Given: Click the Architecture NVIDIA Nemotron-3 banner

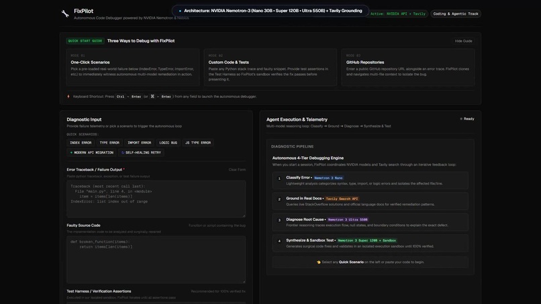Looking at the screenshot, I should pyautogui.click(x=270, y=11).
